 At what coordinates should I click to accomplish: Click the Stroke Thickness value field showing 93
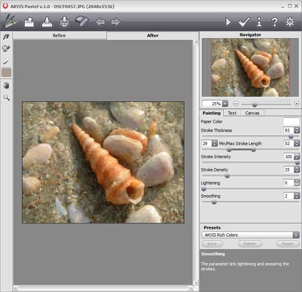click(x=288, y=130)
